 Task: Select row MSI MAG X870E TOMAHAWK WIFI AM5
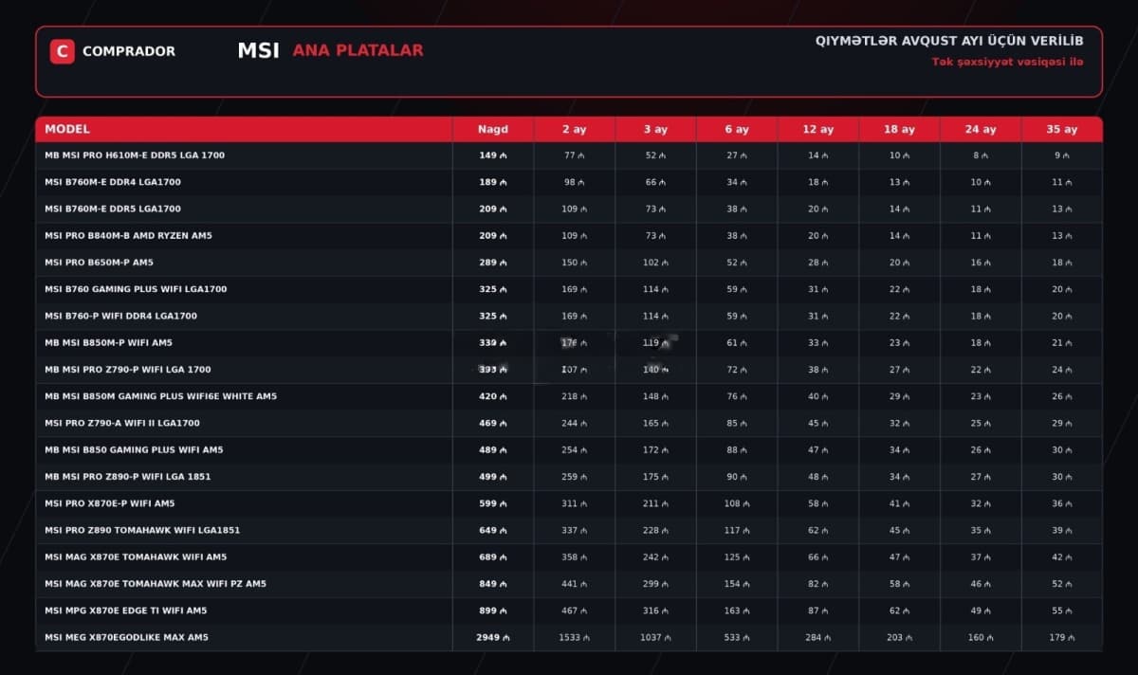[569, 556]
